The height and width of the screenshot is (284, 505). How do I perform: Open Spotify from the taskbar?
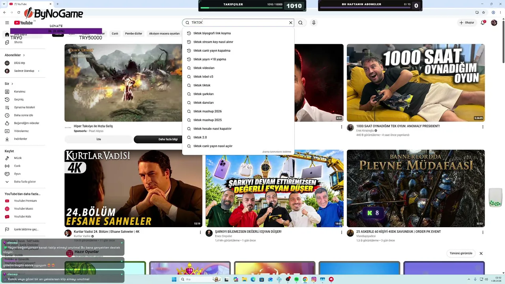coord(297,279)
